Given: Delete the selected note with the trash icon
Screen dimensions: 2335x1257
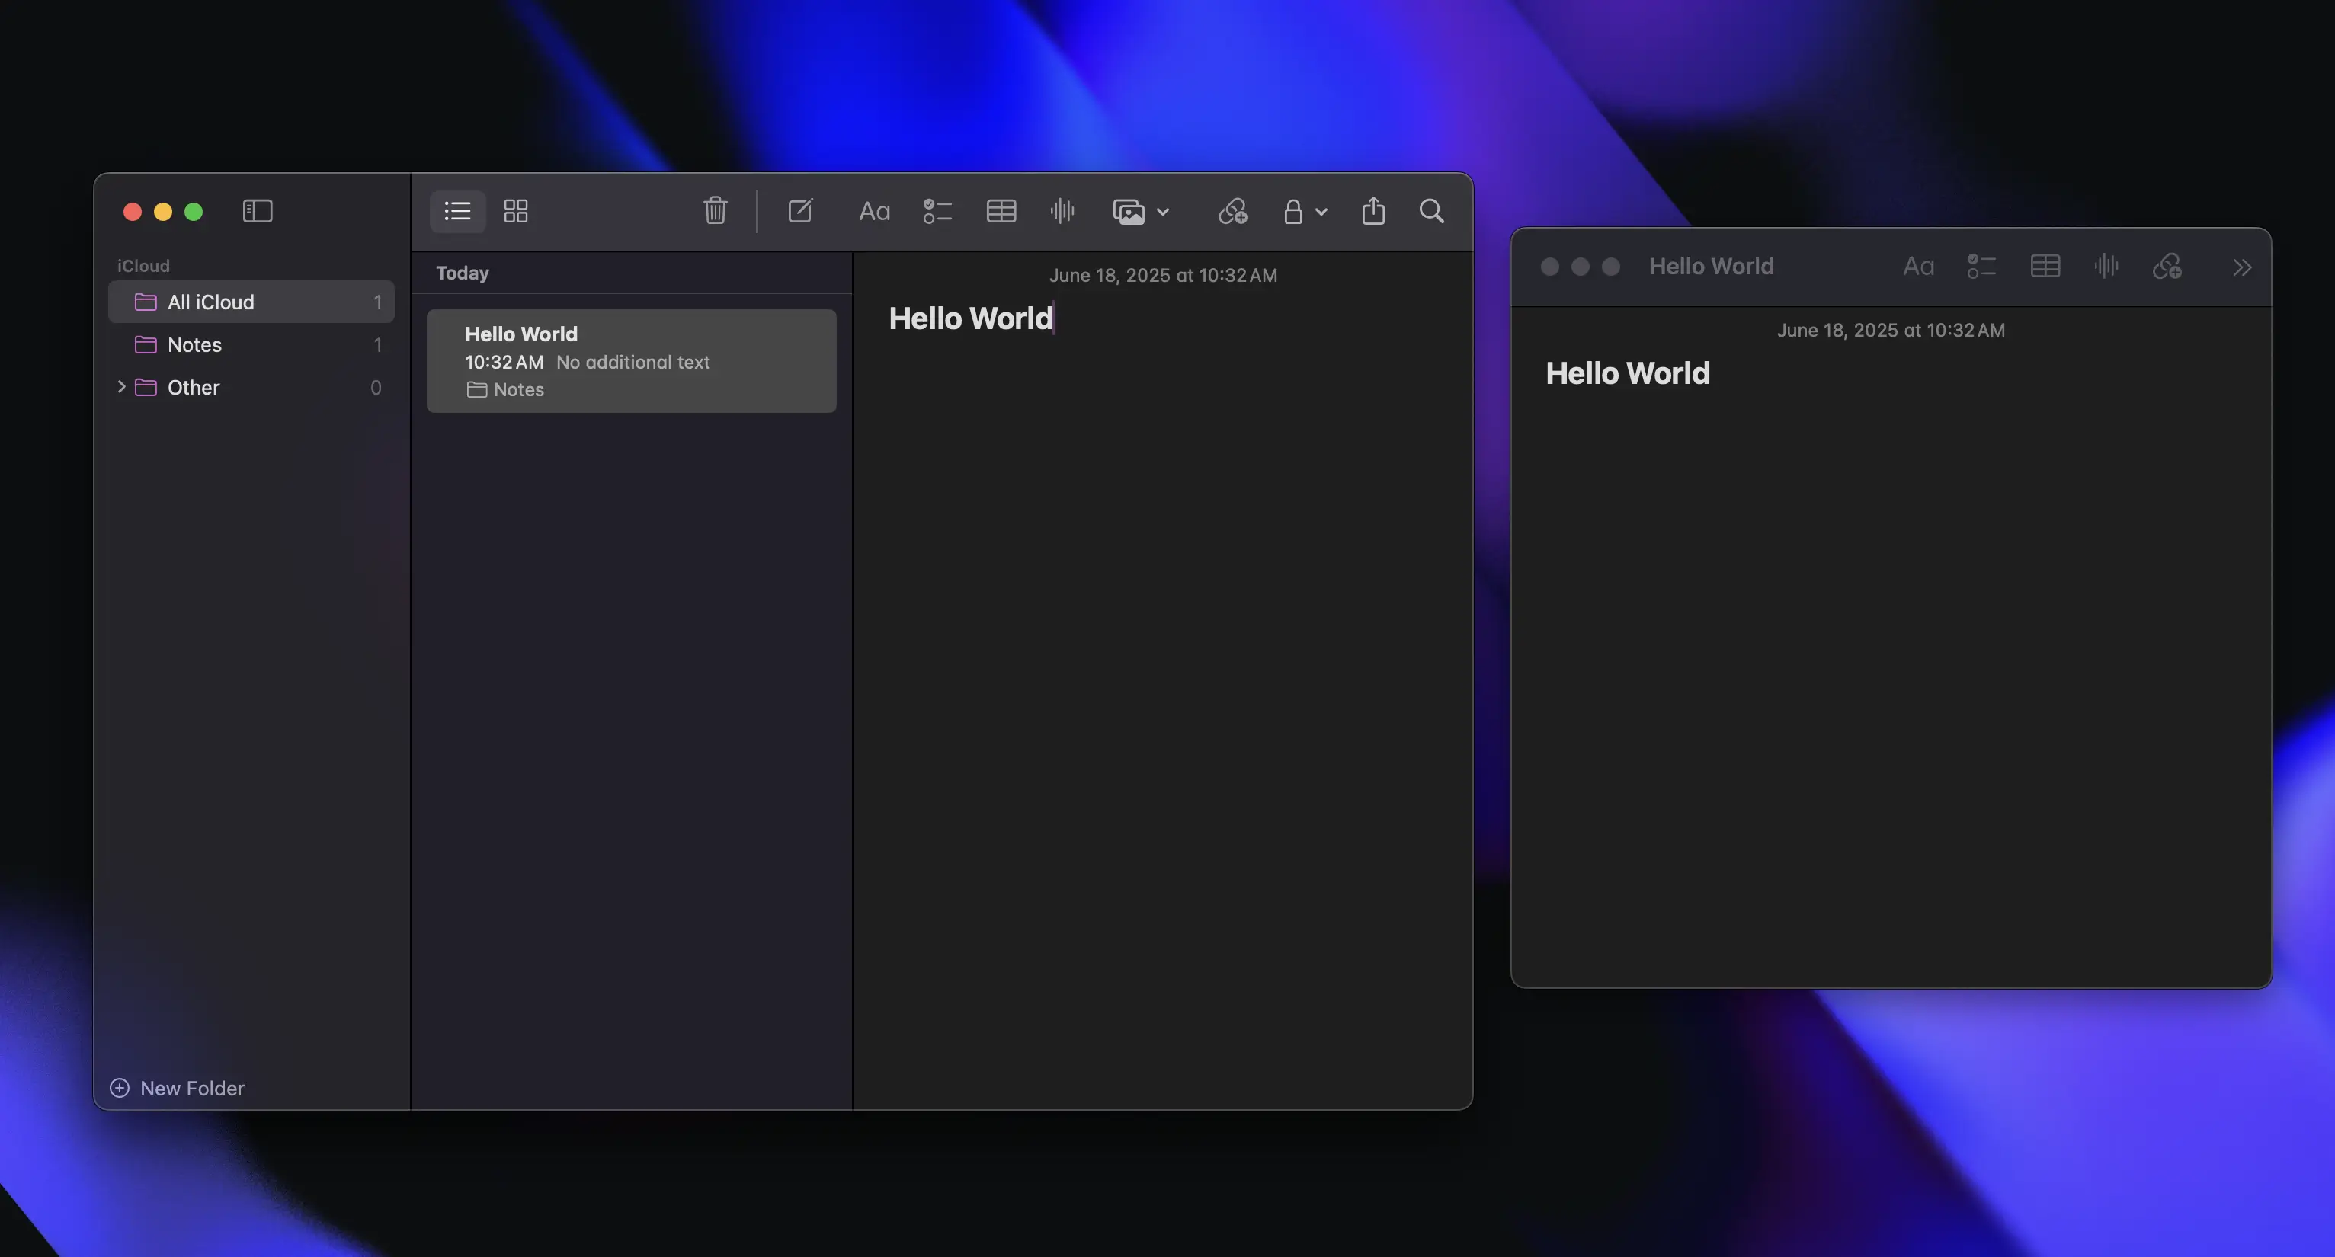Looking at the screenshot, I should 715,211.
